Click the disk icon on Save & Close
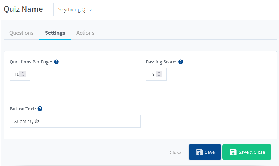This screenshot has width=279, height=166. click(233, 152)
